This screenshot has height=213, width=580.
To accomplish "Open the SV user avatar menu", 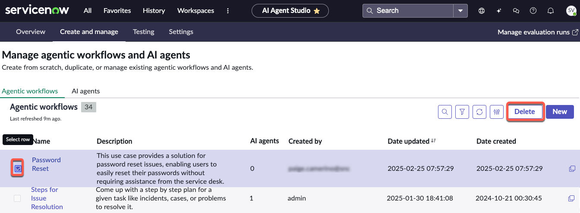I will 571,11.
